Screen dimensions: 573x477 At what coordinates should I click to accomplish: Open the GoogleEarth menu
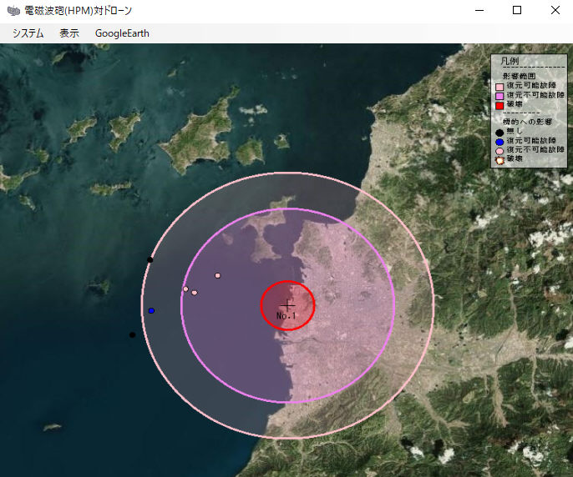[122, 33]
